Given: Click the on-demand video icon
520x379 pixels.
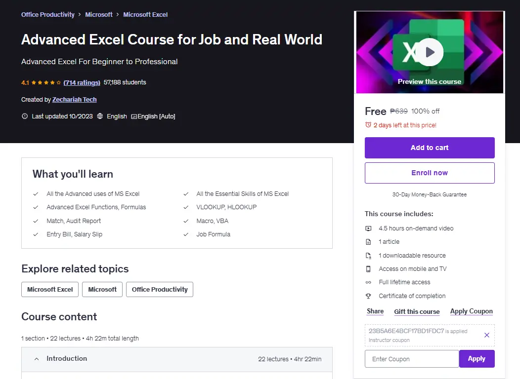Looking at the screenshot, I should pyautogui.click(x=368, y=228).
